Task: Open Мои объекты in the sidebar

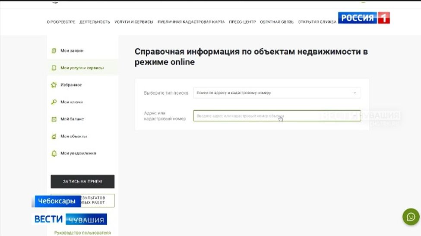Action: (82, 137)
